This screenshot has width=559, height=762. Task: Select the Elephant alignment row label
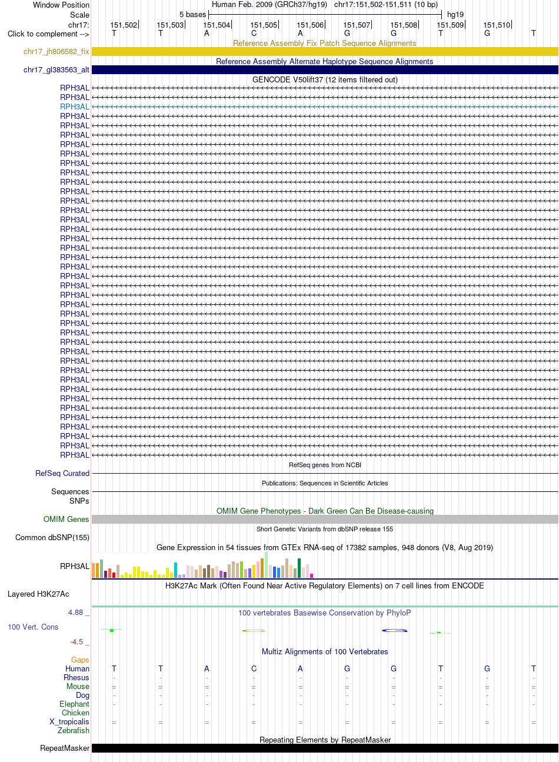click(75, 704)
